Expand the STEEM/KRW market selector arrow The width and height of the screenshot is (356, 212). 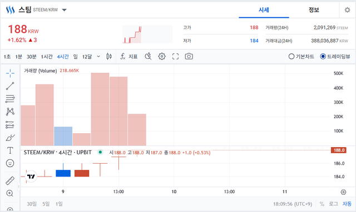(65, 10)
